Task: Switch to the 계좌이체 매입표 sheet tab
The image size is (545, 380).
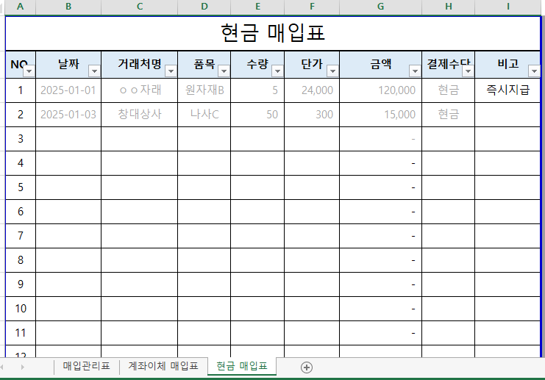Action: coord(163,366)
